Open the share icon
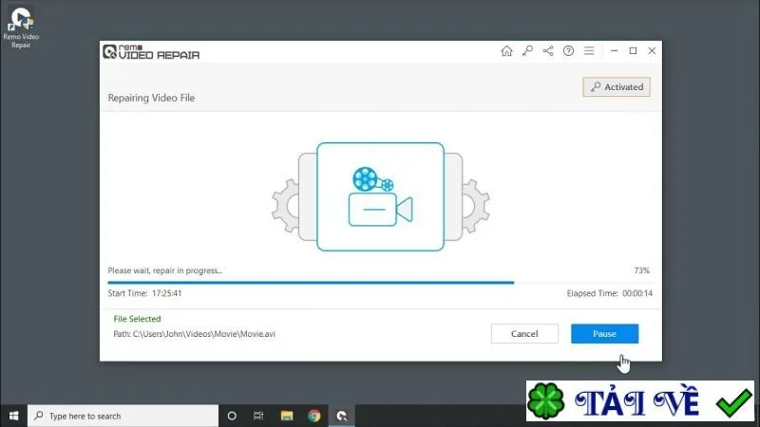760x427 pixels. [548, 51]
